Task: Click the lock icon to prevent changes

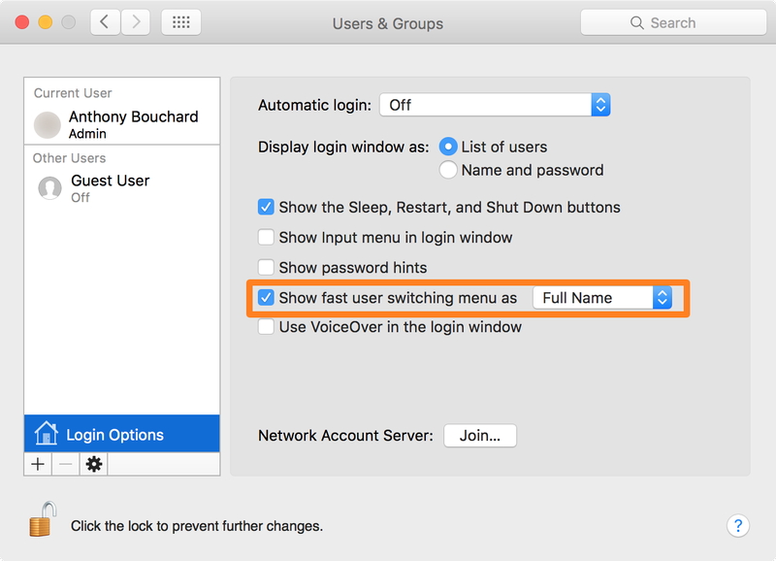Action: pos(43,519)
